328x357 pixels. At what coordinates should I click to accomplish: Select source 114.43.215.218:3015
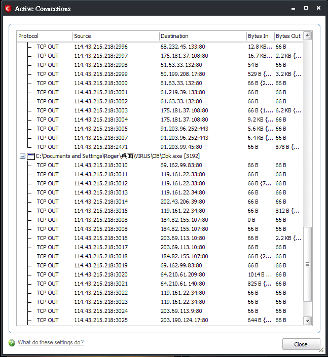click(101, 211)
